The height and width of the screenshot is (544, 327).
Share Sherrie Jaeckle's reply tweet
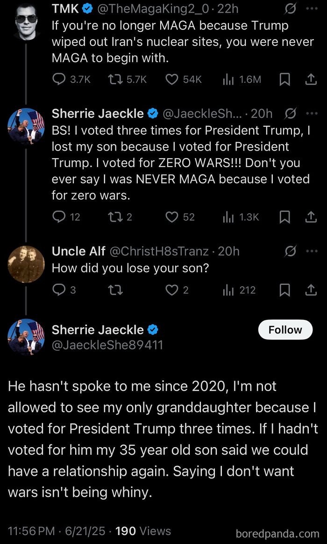311,217
